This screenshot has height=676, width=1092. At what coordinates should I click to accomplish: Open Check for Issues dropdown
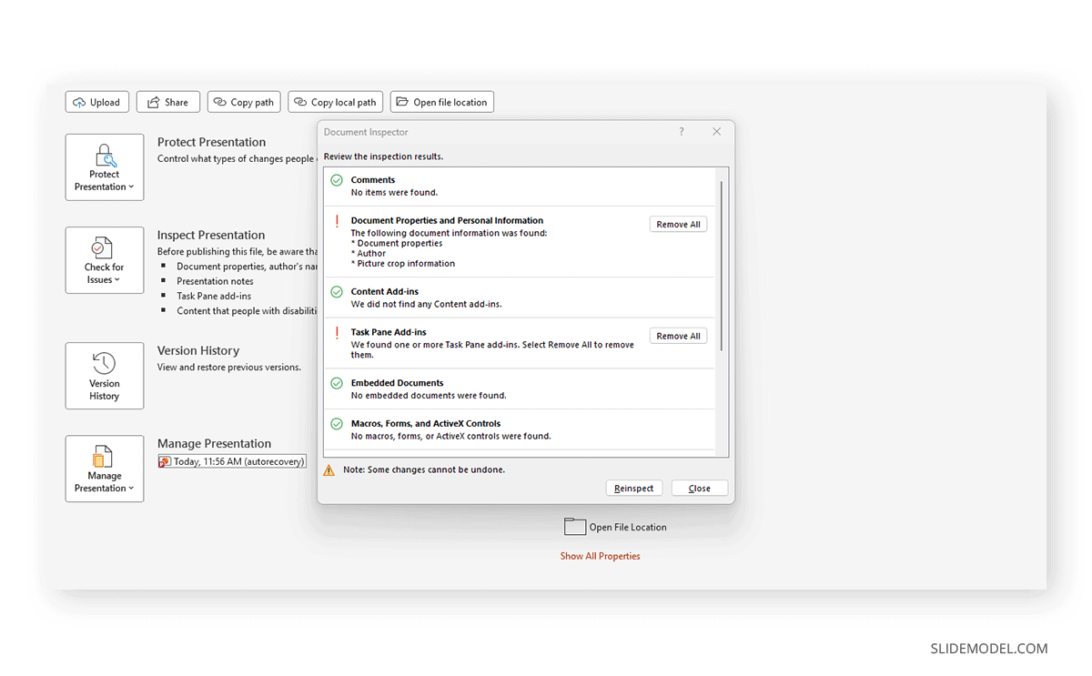coord(105,260)
